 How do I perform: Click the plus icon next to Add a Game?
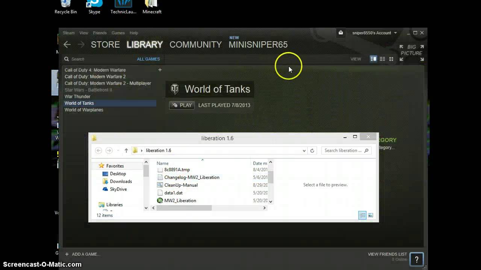67,254
